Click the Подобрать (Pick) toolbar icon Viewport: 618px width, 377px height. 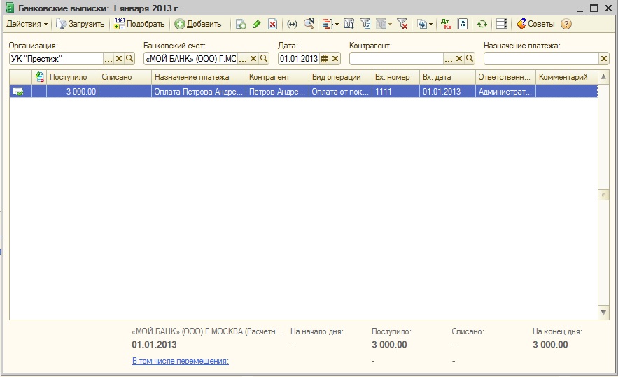point(139,24)
